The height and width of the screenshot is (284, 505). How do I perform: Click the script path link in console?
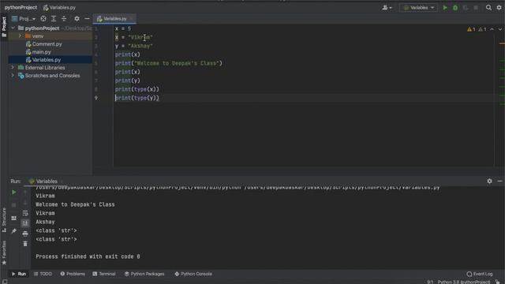point(342,188)
